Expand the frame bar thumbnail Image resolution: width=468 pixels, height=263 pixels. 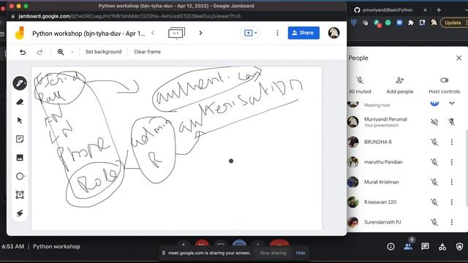point(176,33)
